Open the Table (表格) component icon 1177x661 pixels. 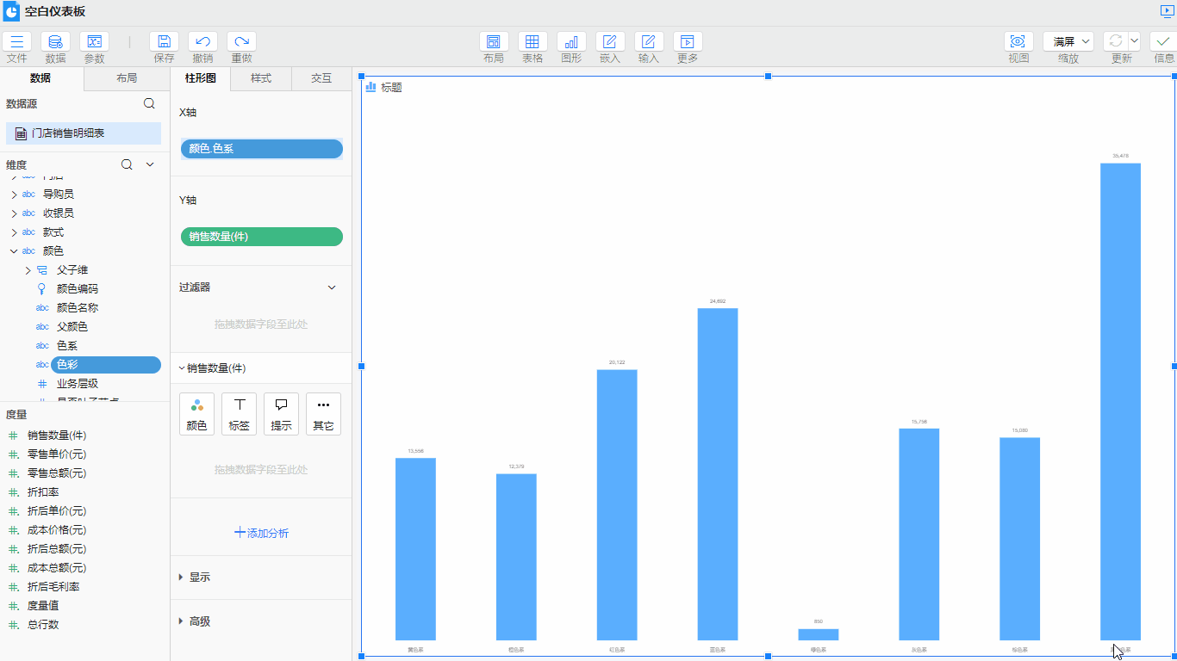pos(532,42)
